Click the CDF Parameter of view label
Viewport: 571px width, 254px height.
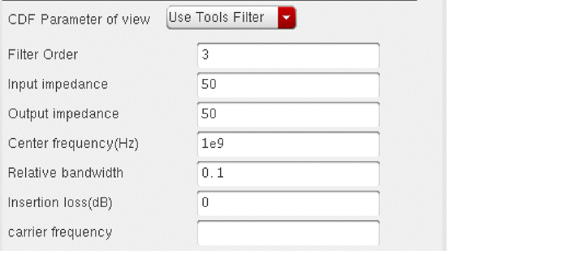tap(79, 19)
